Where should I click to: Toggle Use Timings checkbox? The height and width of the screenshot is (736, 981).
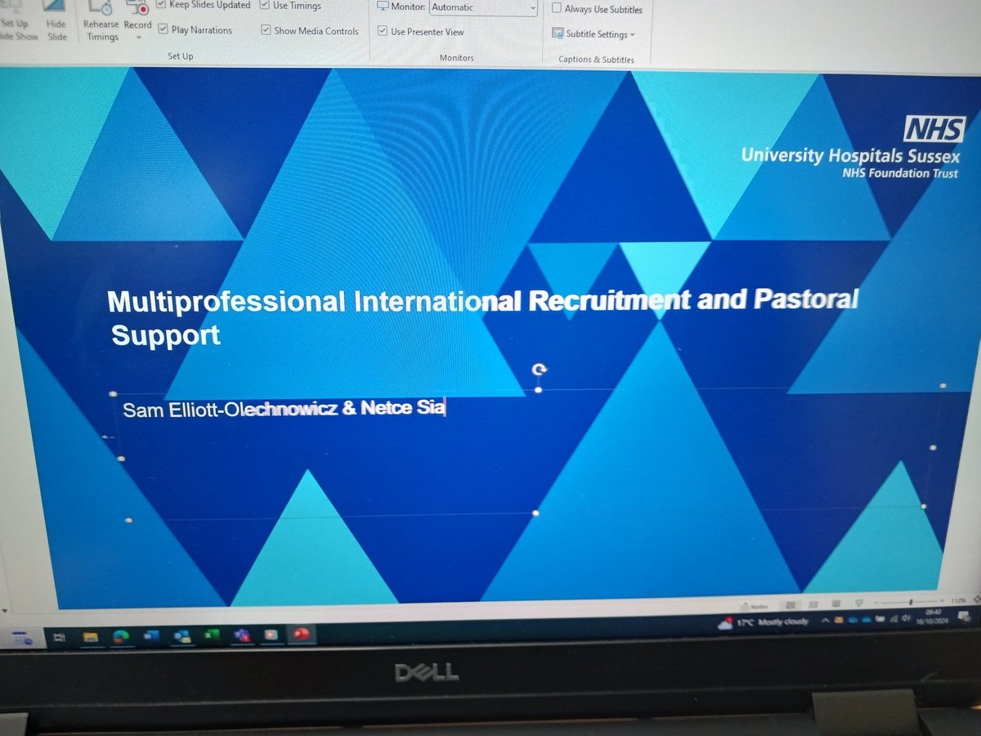pyautogui.click(x=265, y=5)
